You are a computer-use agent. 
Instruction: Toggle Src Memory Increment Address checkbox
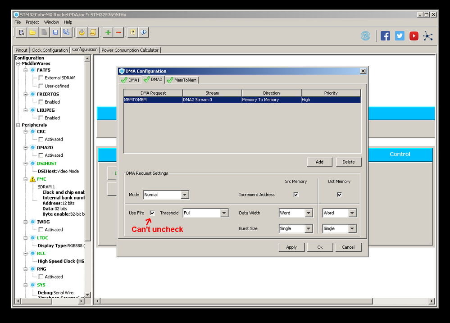pyautogui.click(x=296, y=195)
